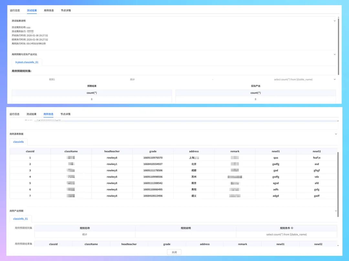Image resolution: width=349 pixels, height=261 pixels.
Task: Click the 关闭 button
Action: coord(174,252)
